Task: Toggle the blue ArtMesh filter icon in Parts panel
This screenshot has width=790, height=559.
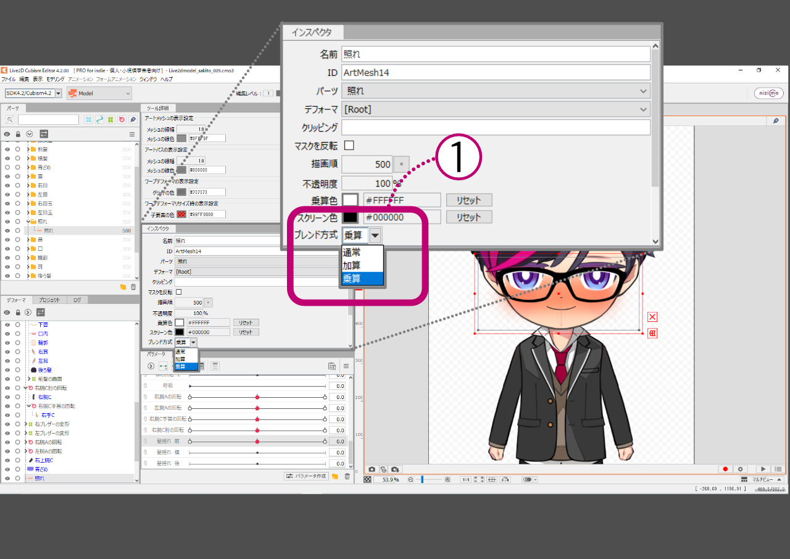Action: 89,120
